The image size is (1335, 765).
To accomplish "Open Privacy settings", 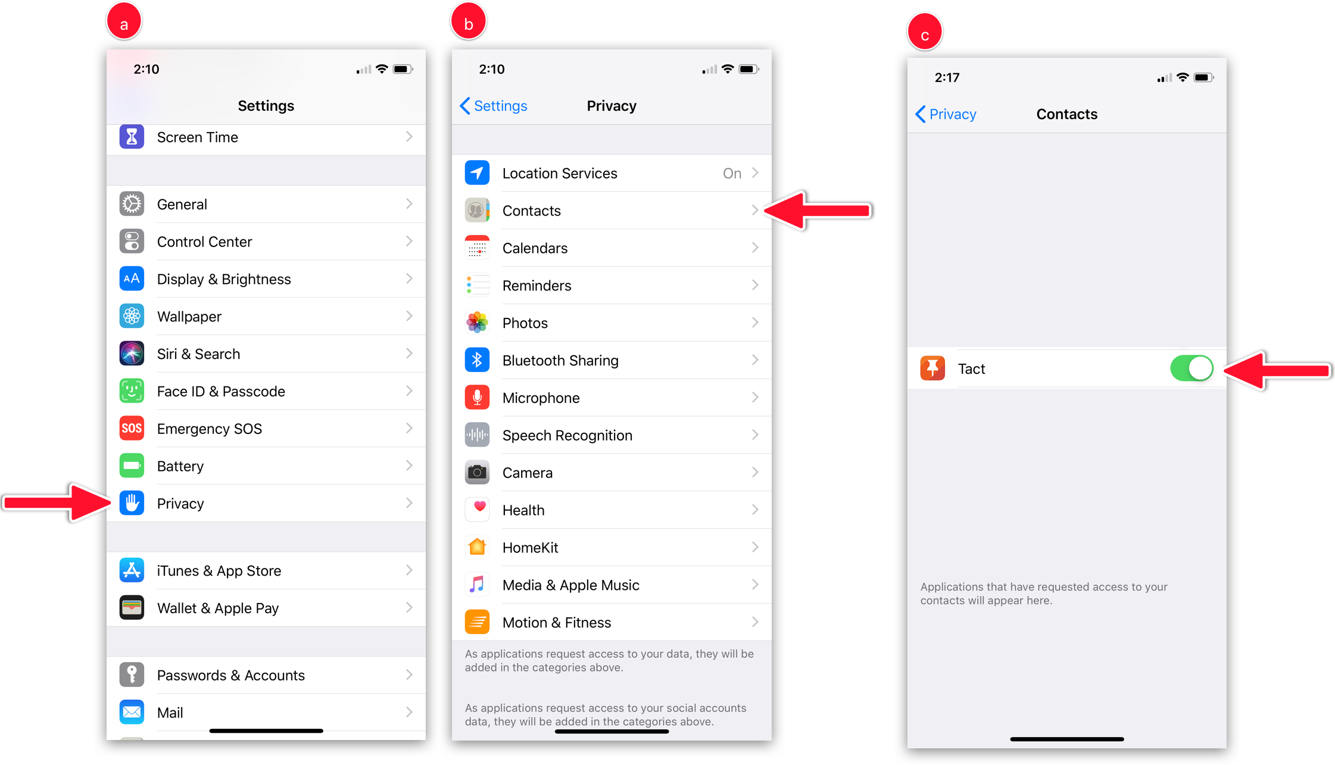I will [x=265, y=503].
